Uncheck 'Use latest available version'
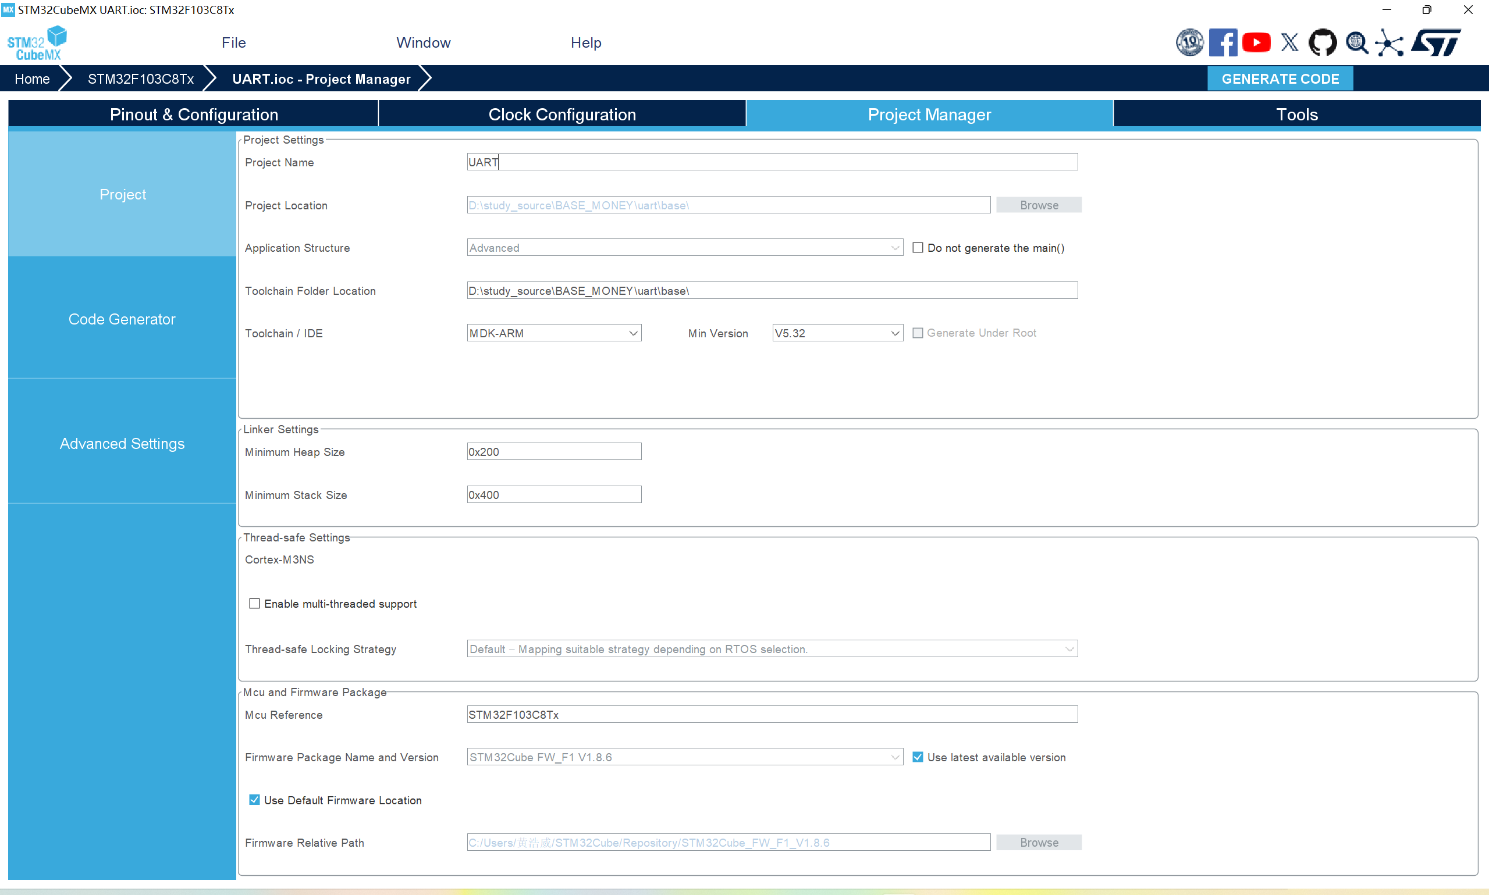The image size is (1489, 895). click(918, 757)
